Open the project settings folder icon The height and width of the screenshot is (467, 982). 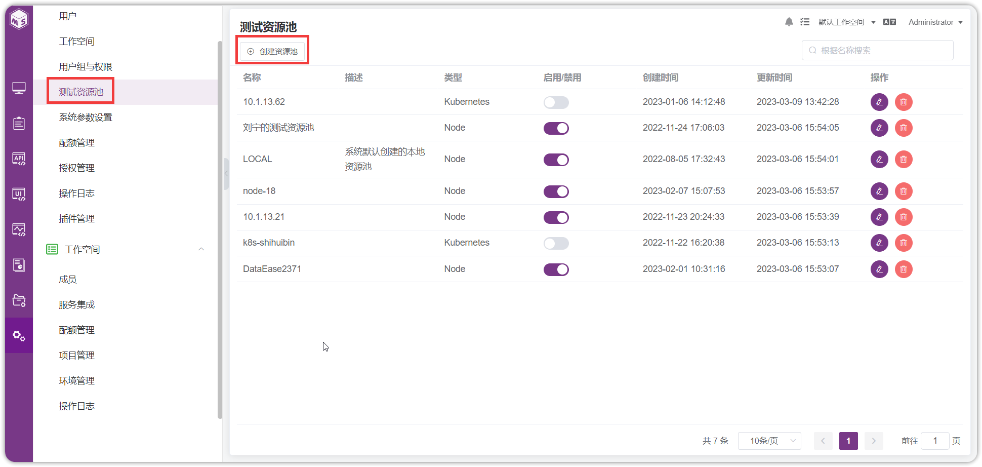coord(19,300)
